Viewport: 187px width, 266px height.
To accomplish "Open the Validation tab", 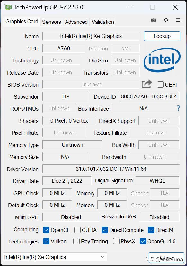I will click(102, 22).
